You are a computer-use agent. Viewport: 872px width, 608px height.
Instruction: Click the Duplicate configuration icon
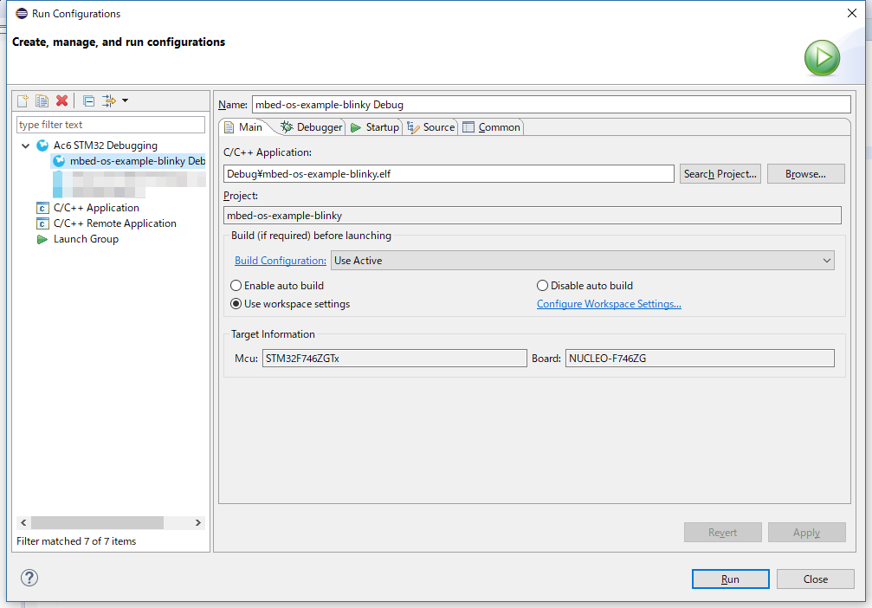[x=42, y=100]
